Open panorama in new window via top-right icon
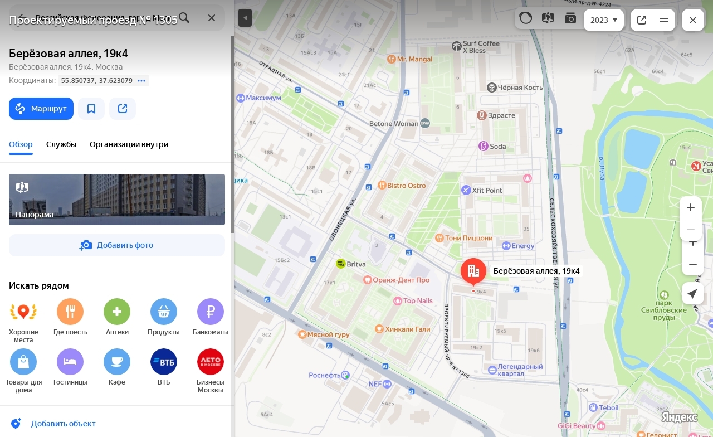This screenshot has height=437, width=713. pos(642,20)
